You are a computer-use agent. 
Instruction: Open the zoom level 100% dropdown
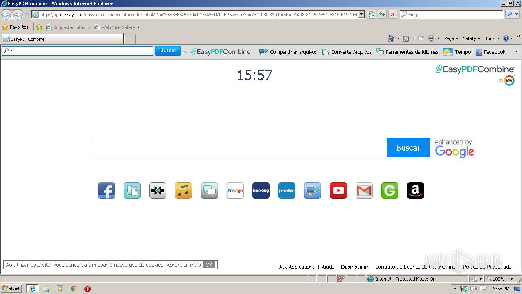tap(512, 279)
